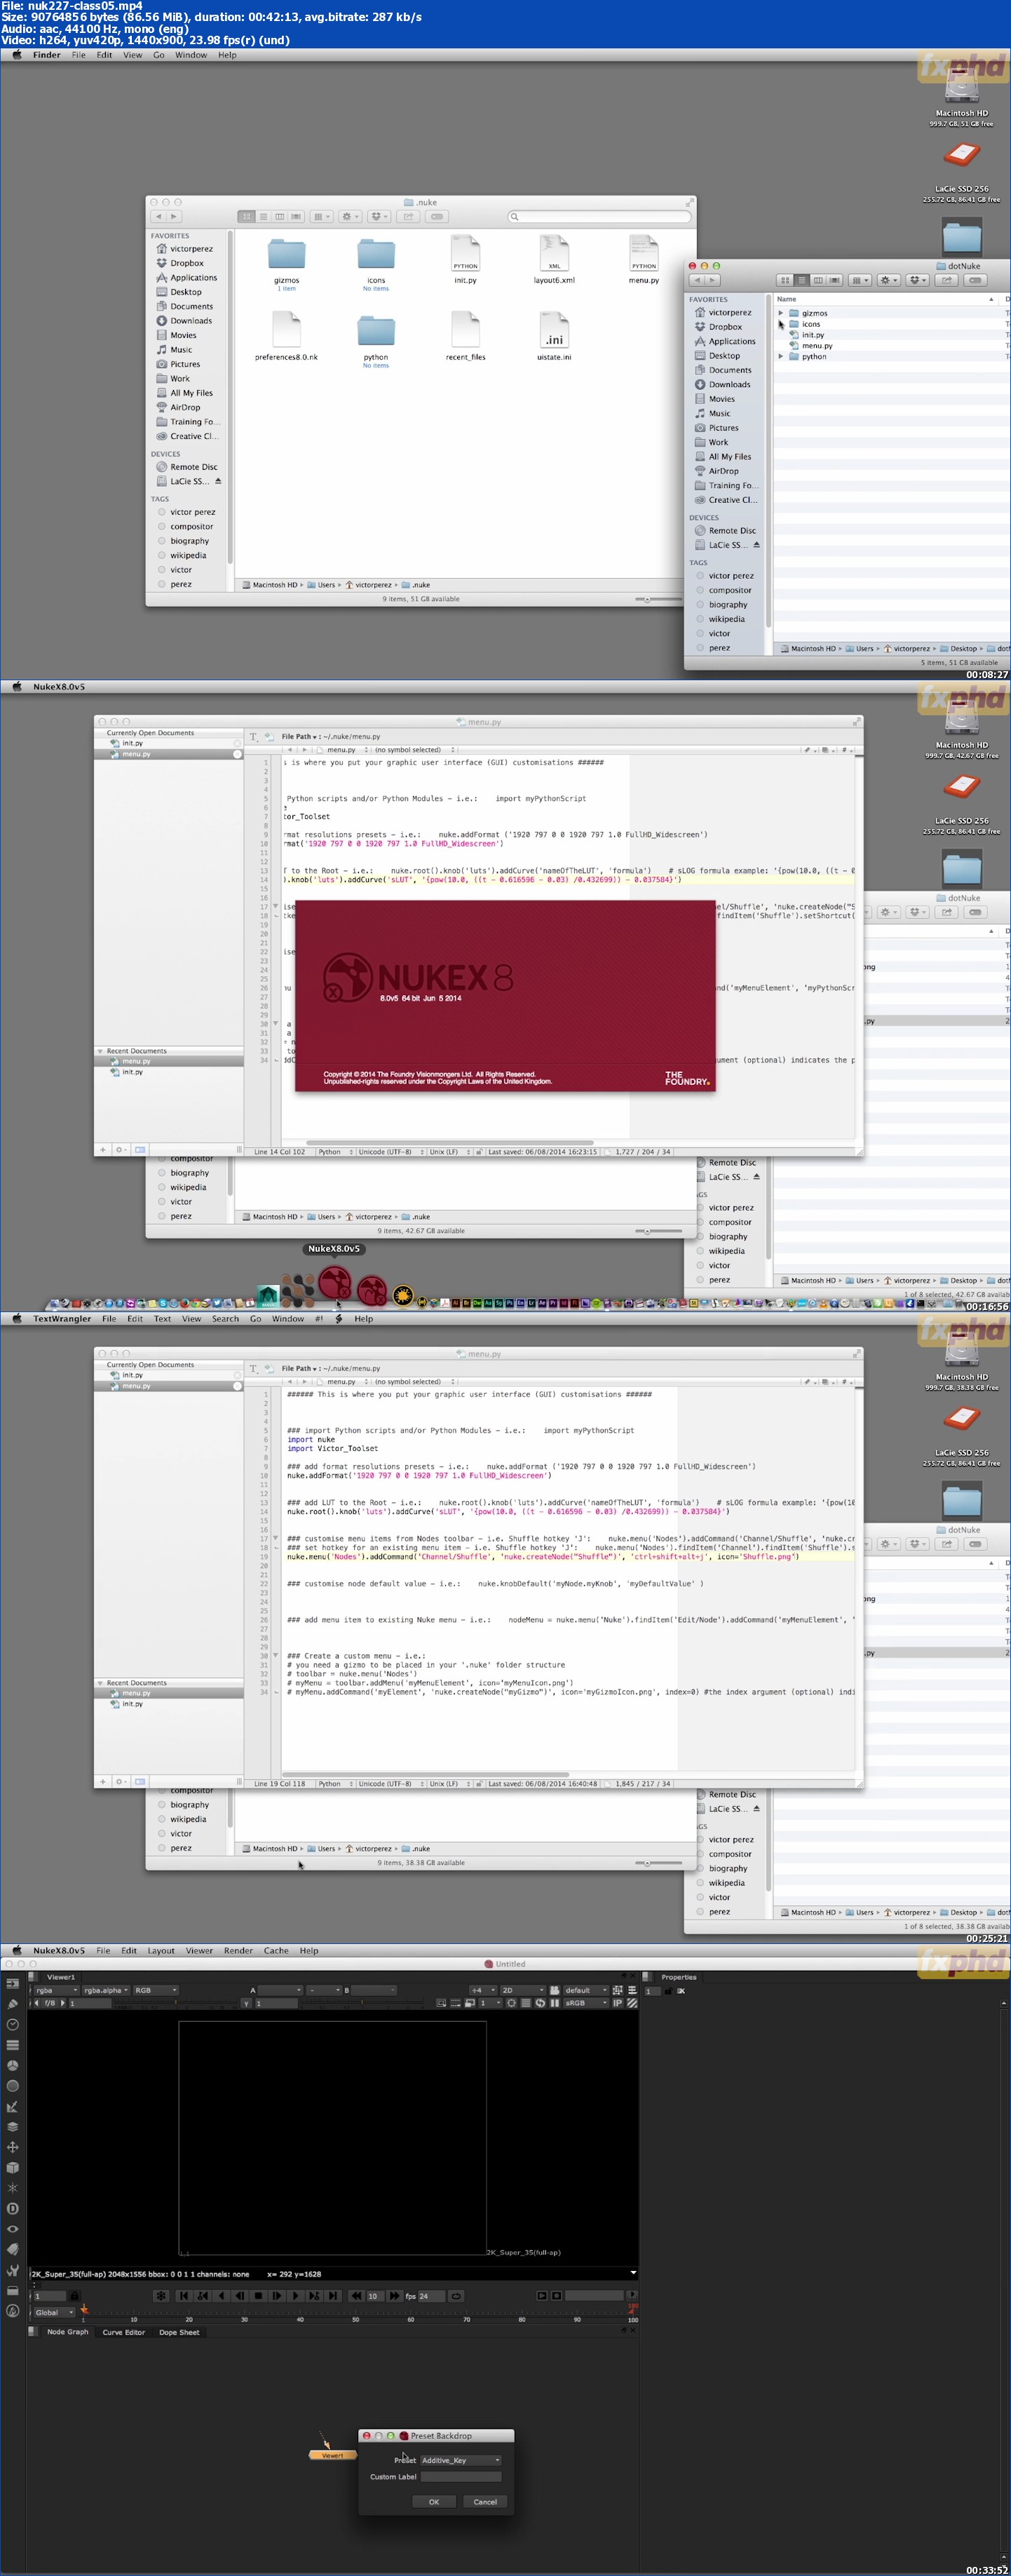This screenshot has height=2576, width=1011.
Task: Click the edit tags button in .nuke toolbar
Action: [x=437, y=216]
